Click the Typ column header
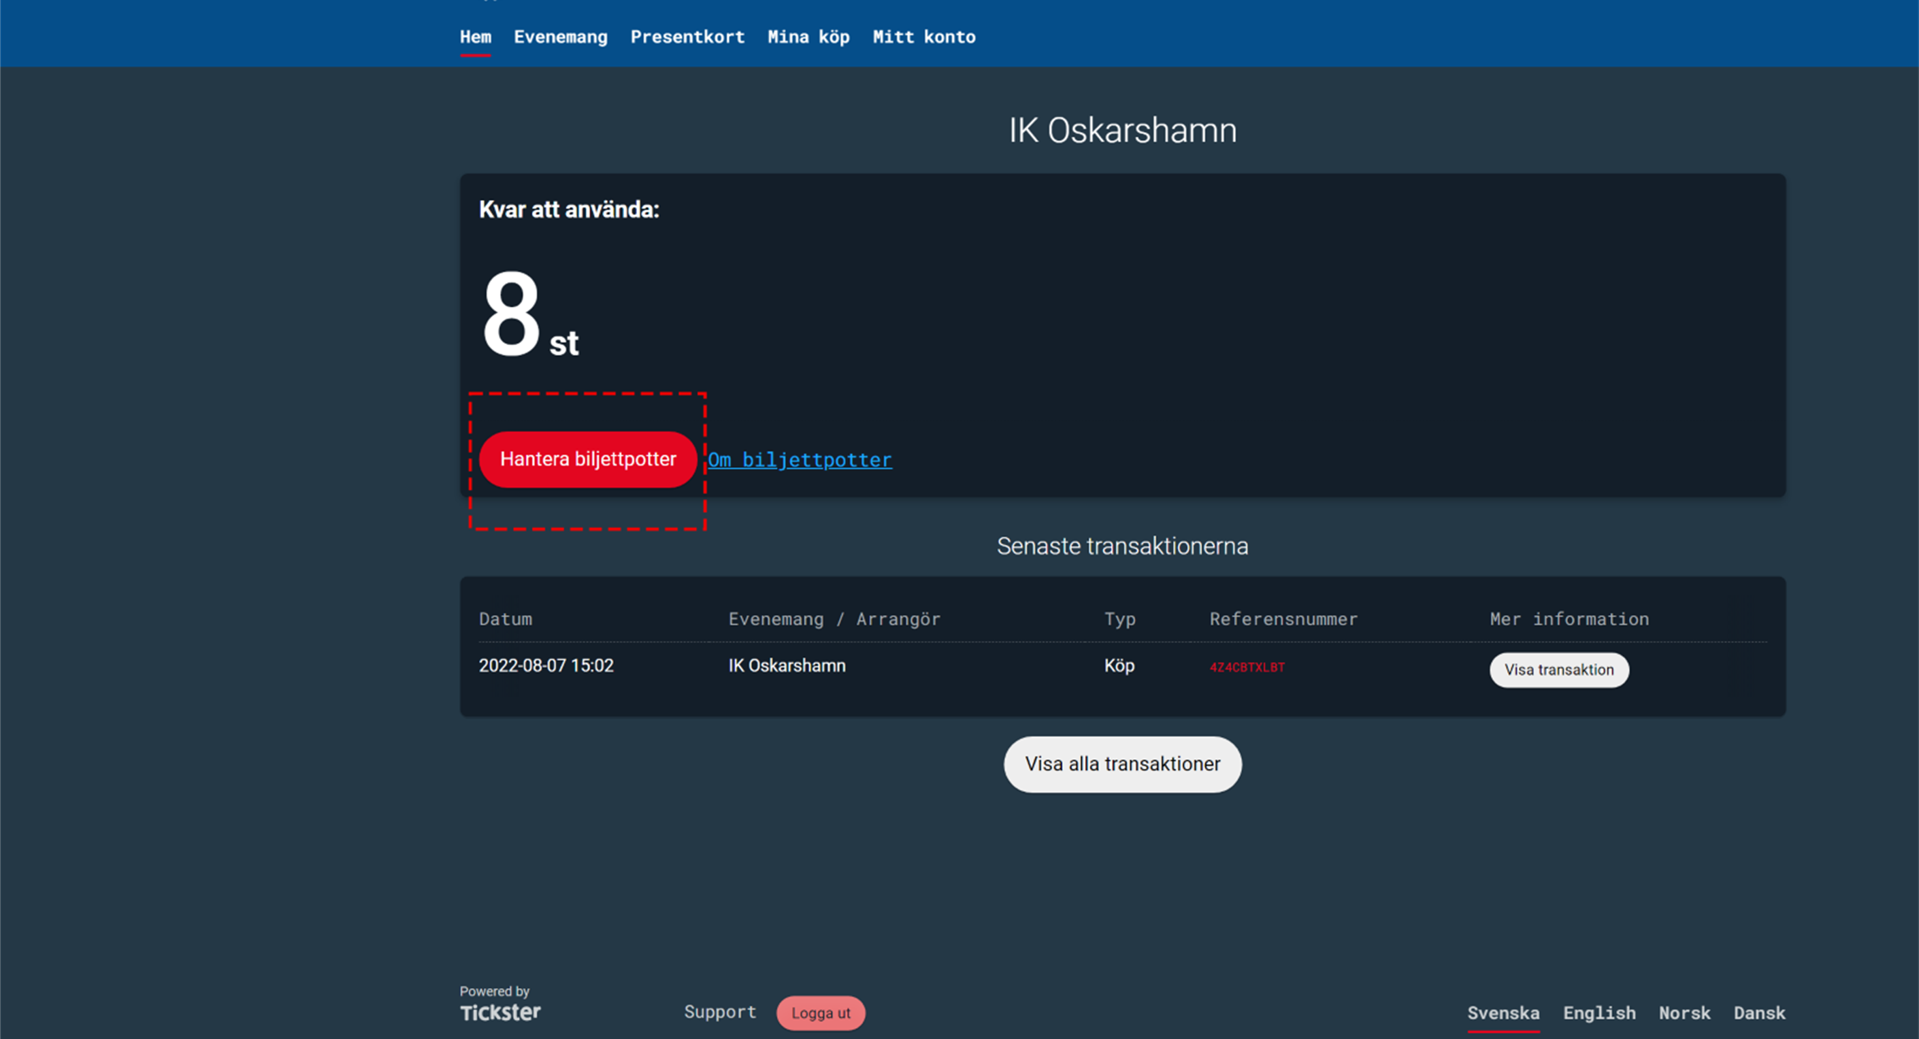This screenshot has height=1039, width=1919. tap(1119, 620)
